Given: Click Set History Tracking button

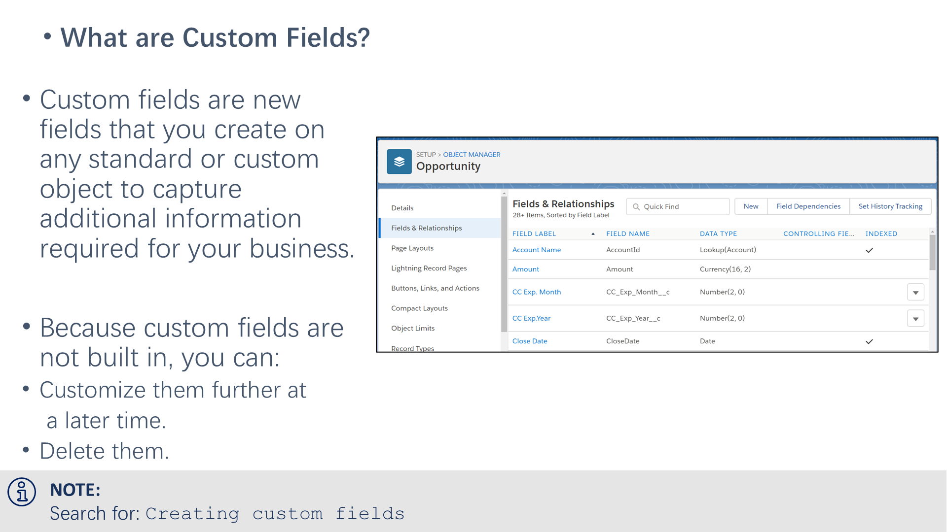Looking at the screenshot, I should click(x=890, y=206).
